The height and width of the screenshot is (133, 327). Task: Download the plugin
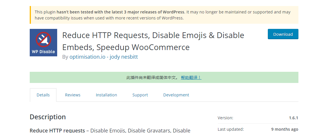[283, 34]
